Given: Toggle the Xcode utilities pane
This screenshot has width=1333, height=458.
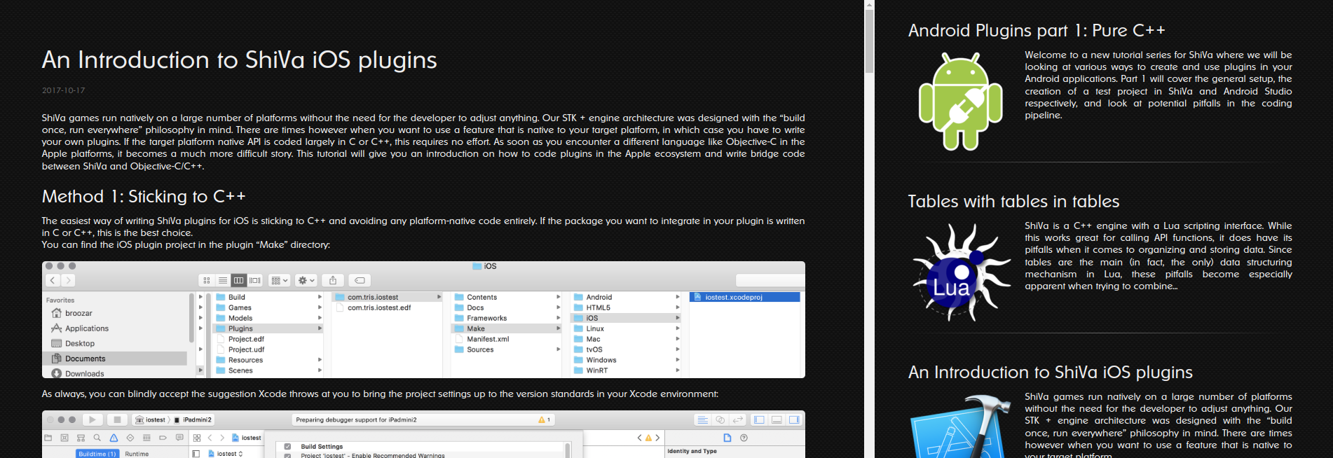Looking at the screenshot, I should pos(794,419).
